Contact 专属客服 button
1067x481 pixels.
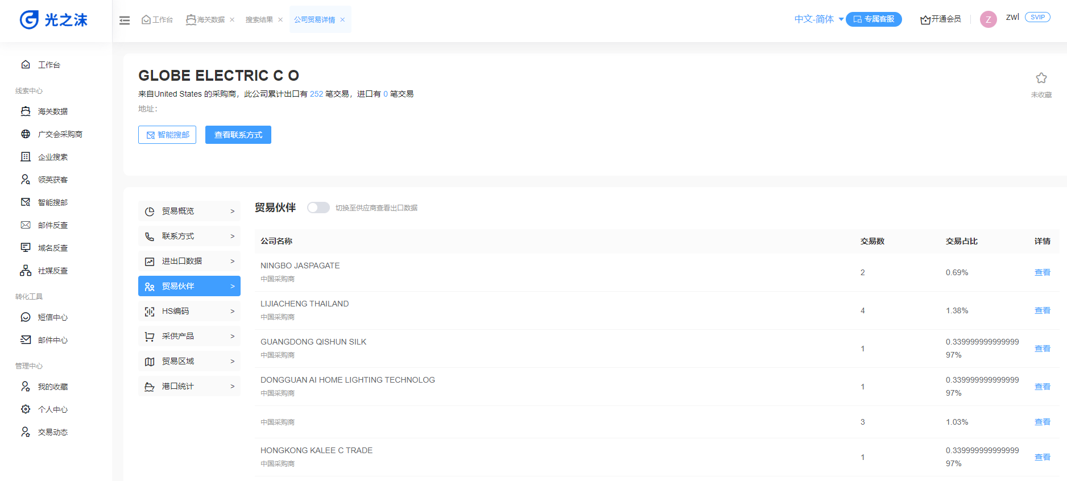(x=874, y=19)
